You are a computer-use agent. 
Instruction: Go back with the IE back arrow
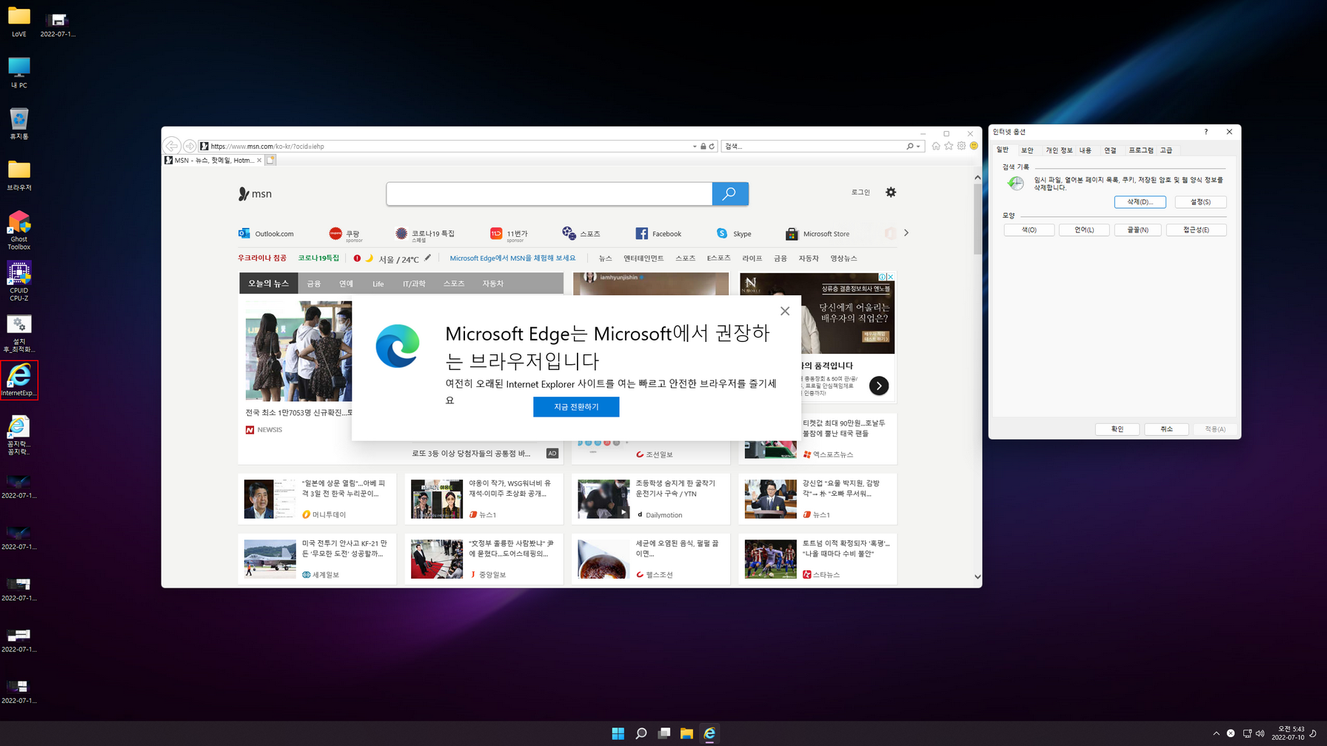click(x=172, y=146)
